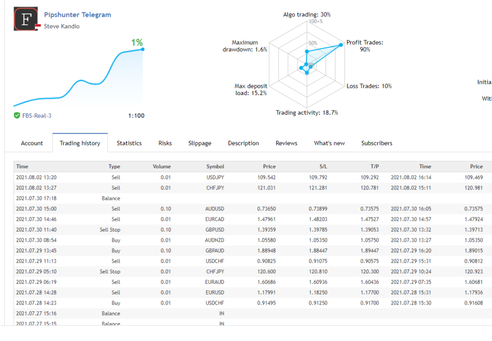Select the EURCAD symbol cell
The image size is (492, 341).
(x=215, y=219)
